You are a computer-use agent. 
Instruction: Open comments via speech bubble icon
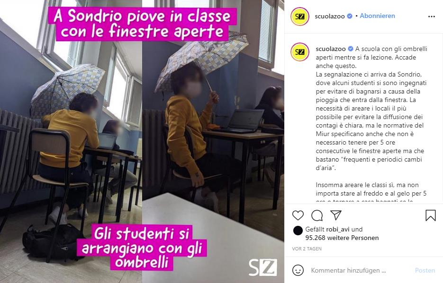pos(317,215)
